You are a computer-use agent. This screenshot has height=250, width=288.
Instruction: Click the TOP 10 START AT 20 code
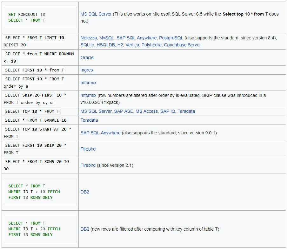37,133
